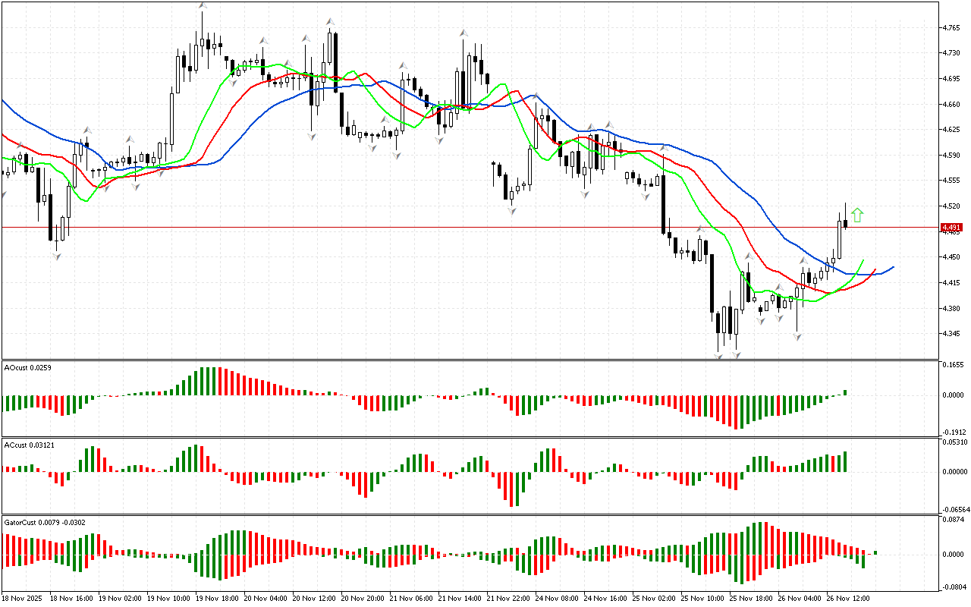Click the 18 Nov 2025 date label
Viewport: 971px width, 607px height.
(24, 599)
